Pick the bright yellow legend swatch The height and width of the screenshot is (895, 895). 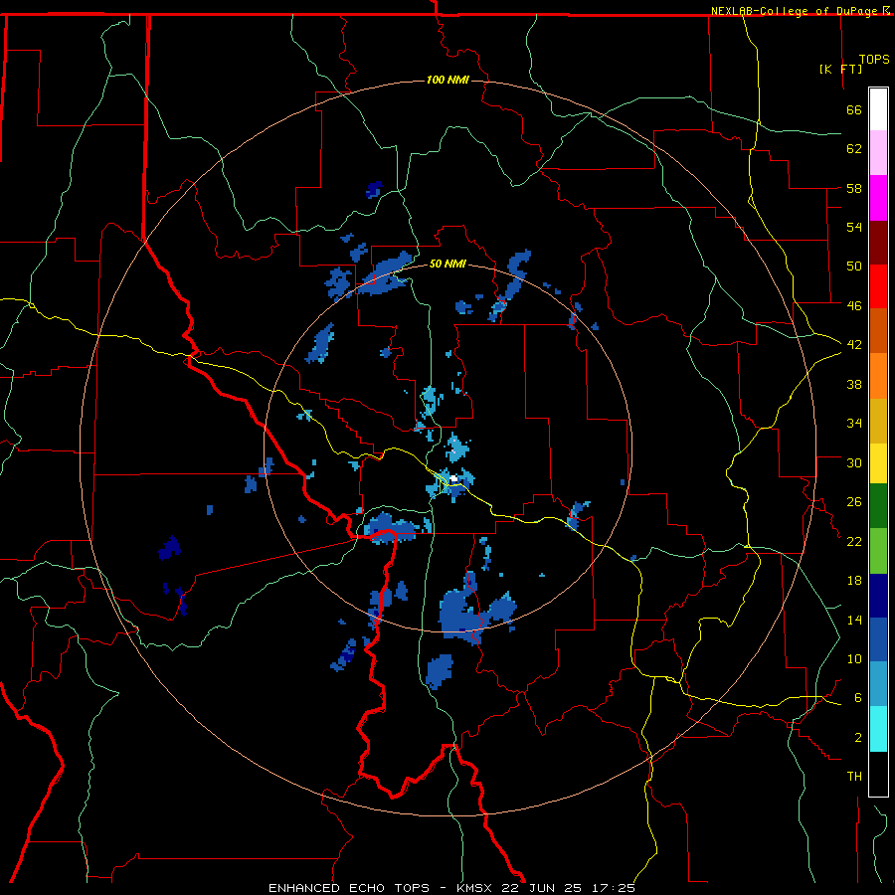pos(878,462)
